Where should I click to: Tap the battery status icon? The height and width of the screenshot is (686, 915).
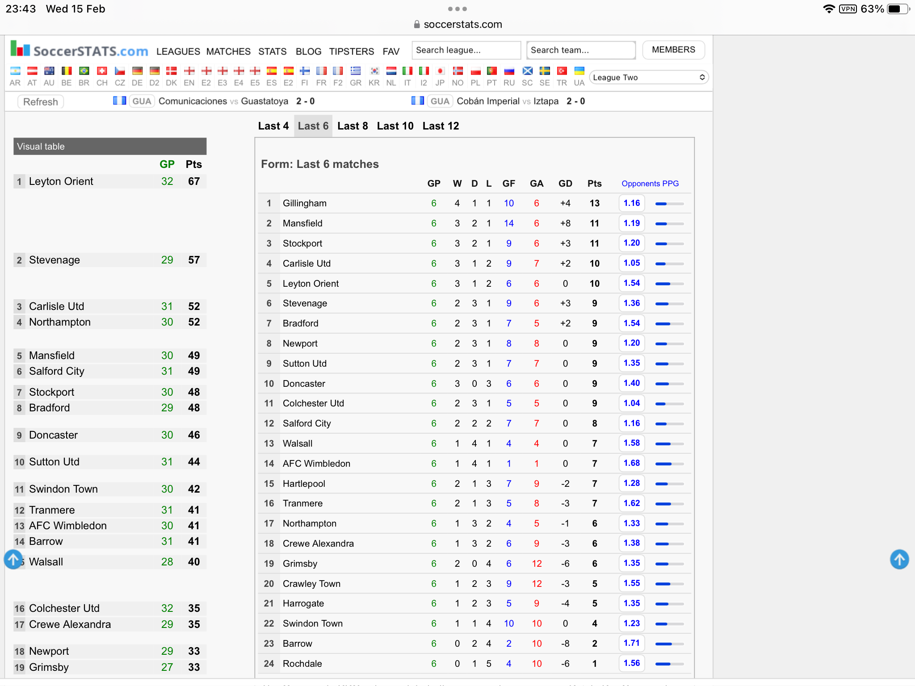[x=898, y=9]
